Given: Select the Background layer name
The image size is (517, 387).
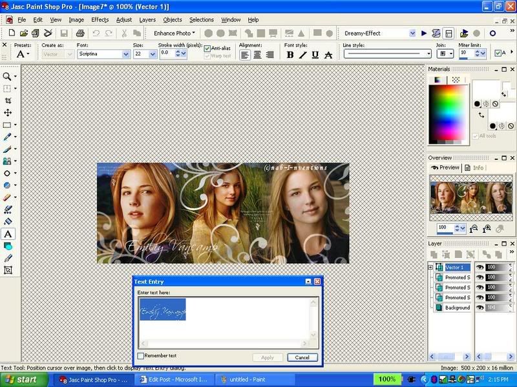Looking at the screenshot, I should (x=458, y=308).
